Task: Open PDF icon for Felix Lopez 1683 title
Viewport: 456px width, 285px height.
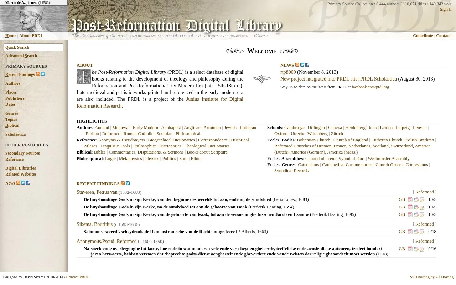Action: [410, 200]
